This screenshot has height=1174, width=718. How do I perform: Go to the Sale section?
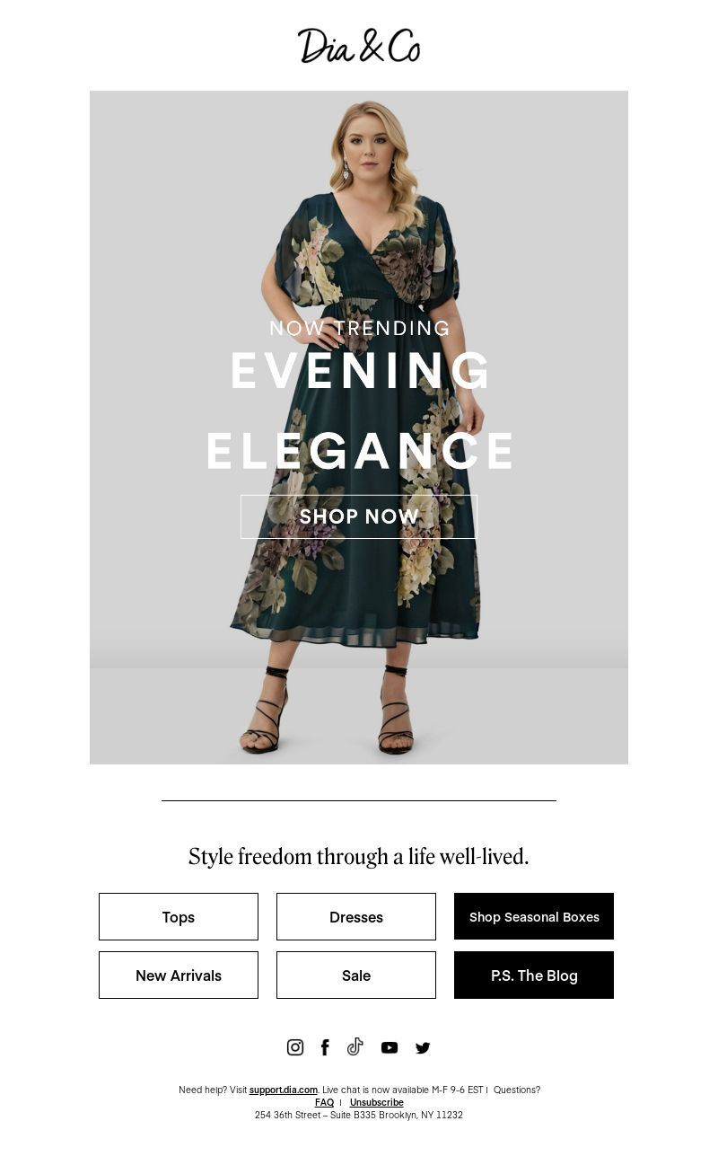[356, 975]
